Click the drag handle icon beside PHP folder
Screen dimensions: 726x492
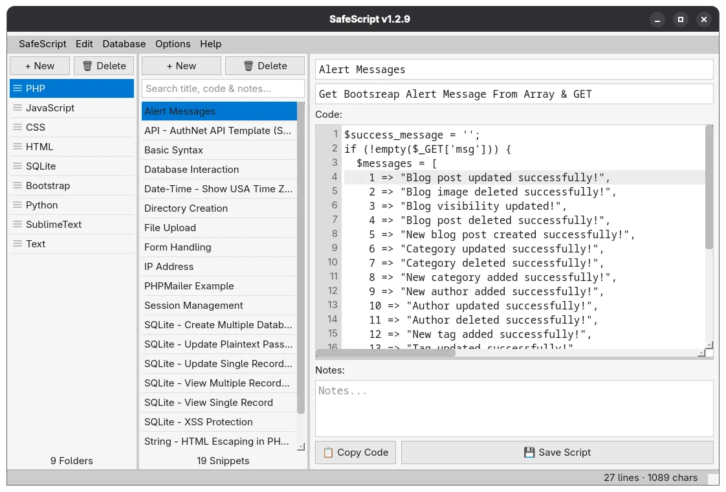17,88
